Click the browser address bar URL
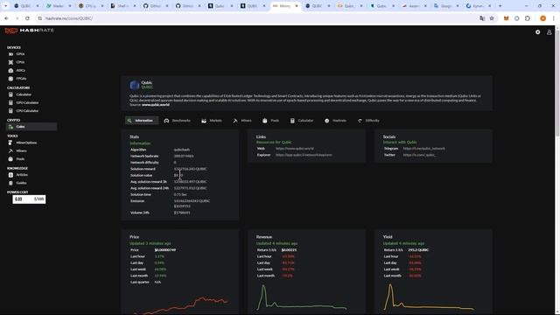The width and height of the screenshot is (560, 315). pyautogui.click(x=69, y=18)
